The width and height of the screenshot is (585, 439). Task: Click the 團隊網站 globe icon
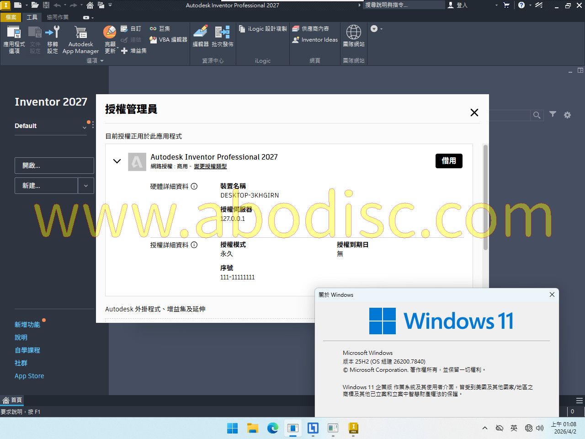353,33
